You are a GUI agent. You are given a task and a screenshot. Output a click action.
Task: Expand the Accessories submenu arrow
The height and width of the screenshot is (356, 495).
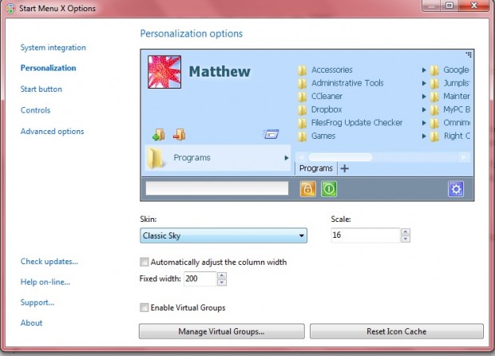424,70
